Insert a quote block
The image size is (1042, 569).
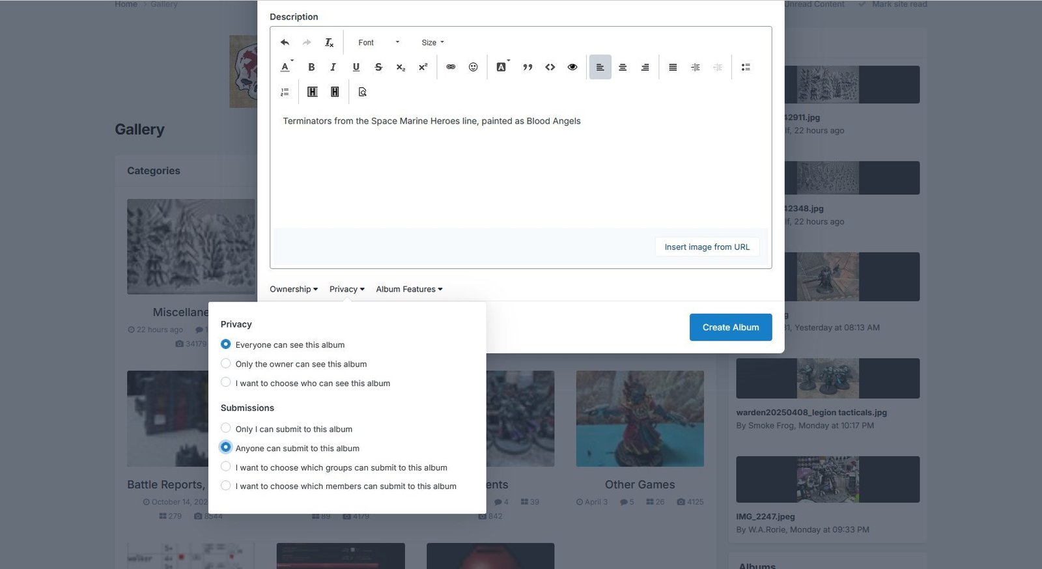pyautogui.click(x=528, y=67)
